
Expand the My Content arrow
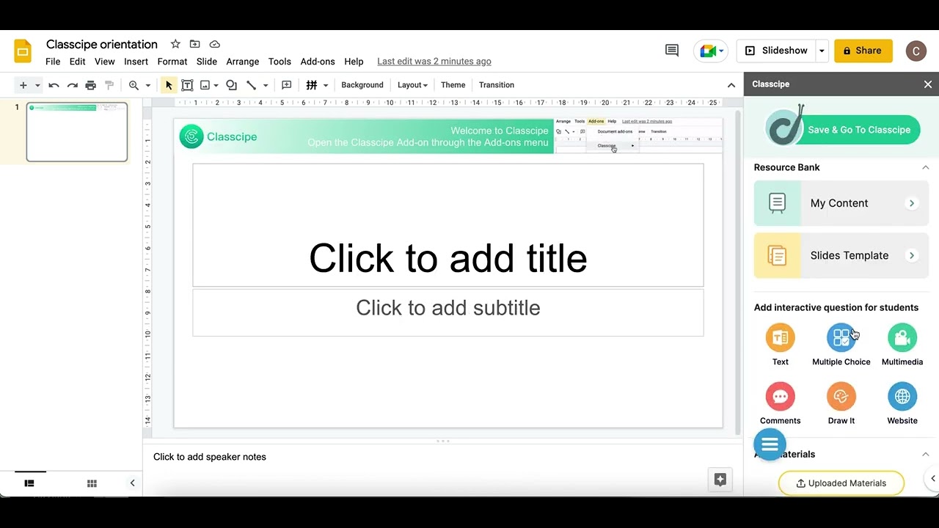(x=911, y=203)
